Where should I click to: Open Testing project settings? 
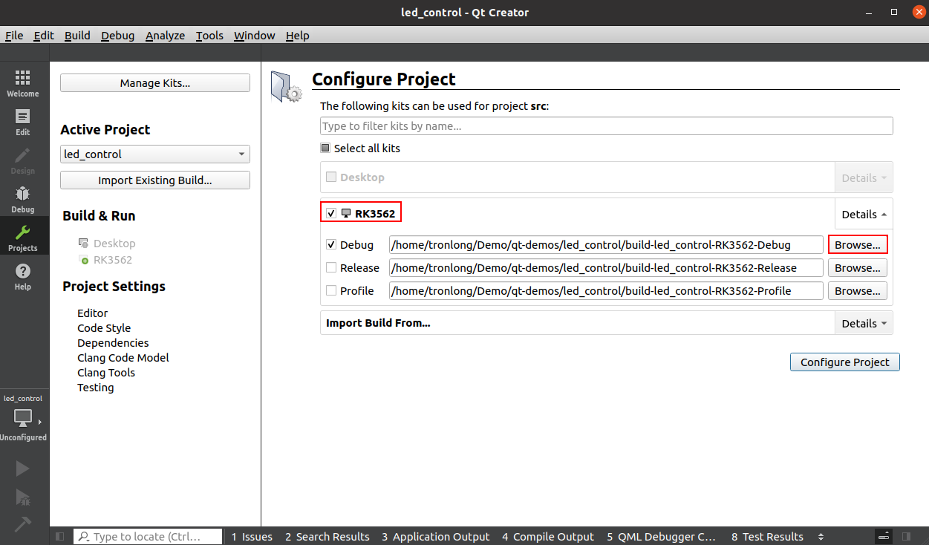[x=96, y=388]
